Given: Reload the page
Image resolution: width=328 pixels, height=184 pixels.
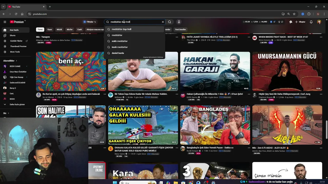Looking at the screenshot, I should pos(16,14).
